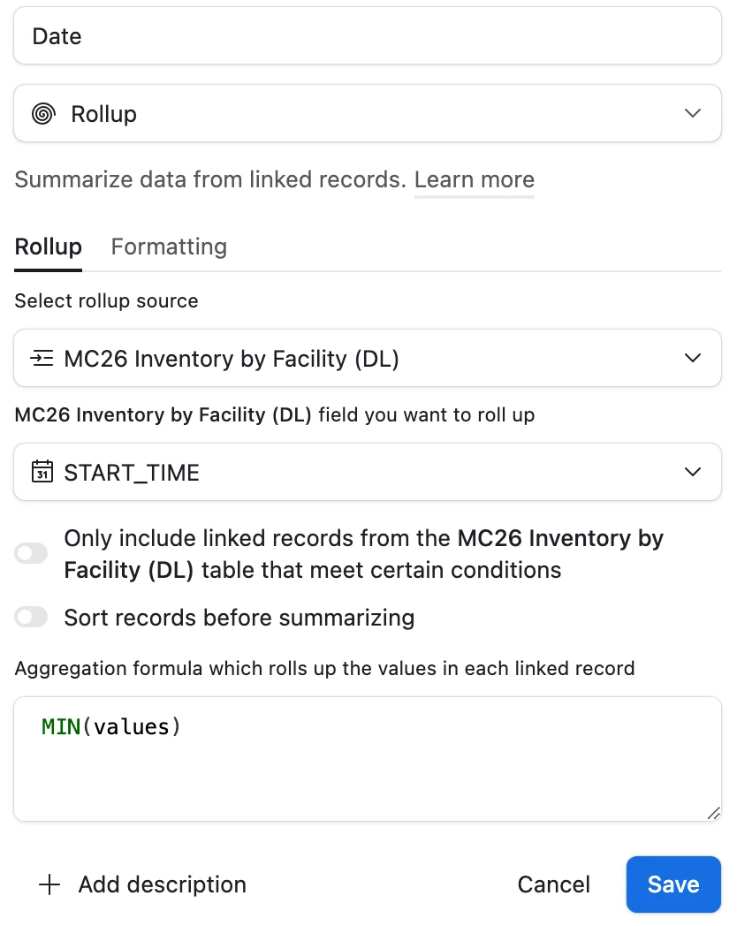
Task: Open rollup source dropdown arrow for MC26
Action: coord(693,358)
